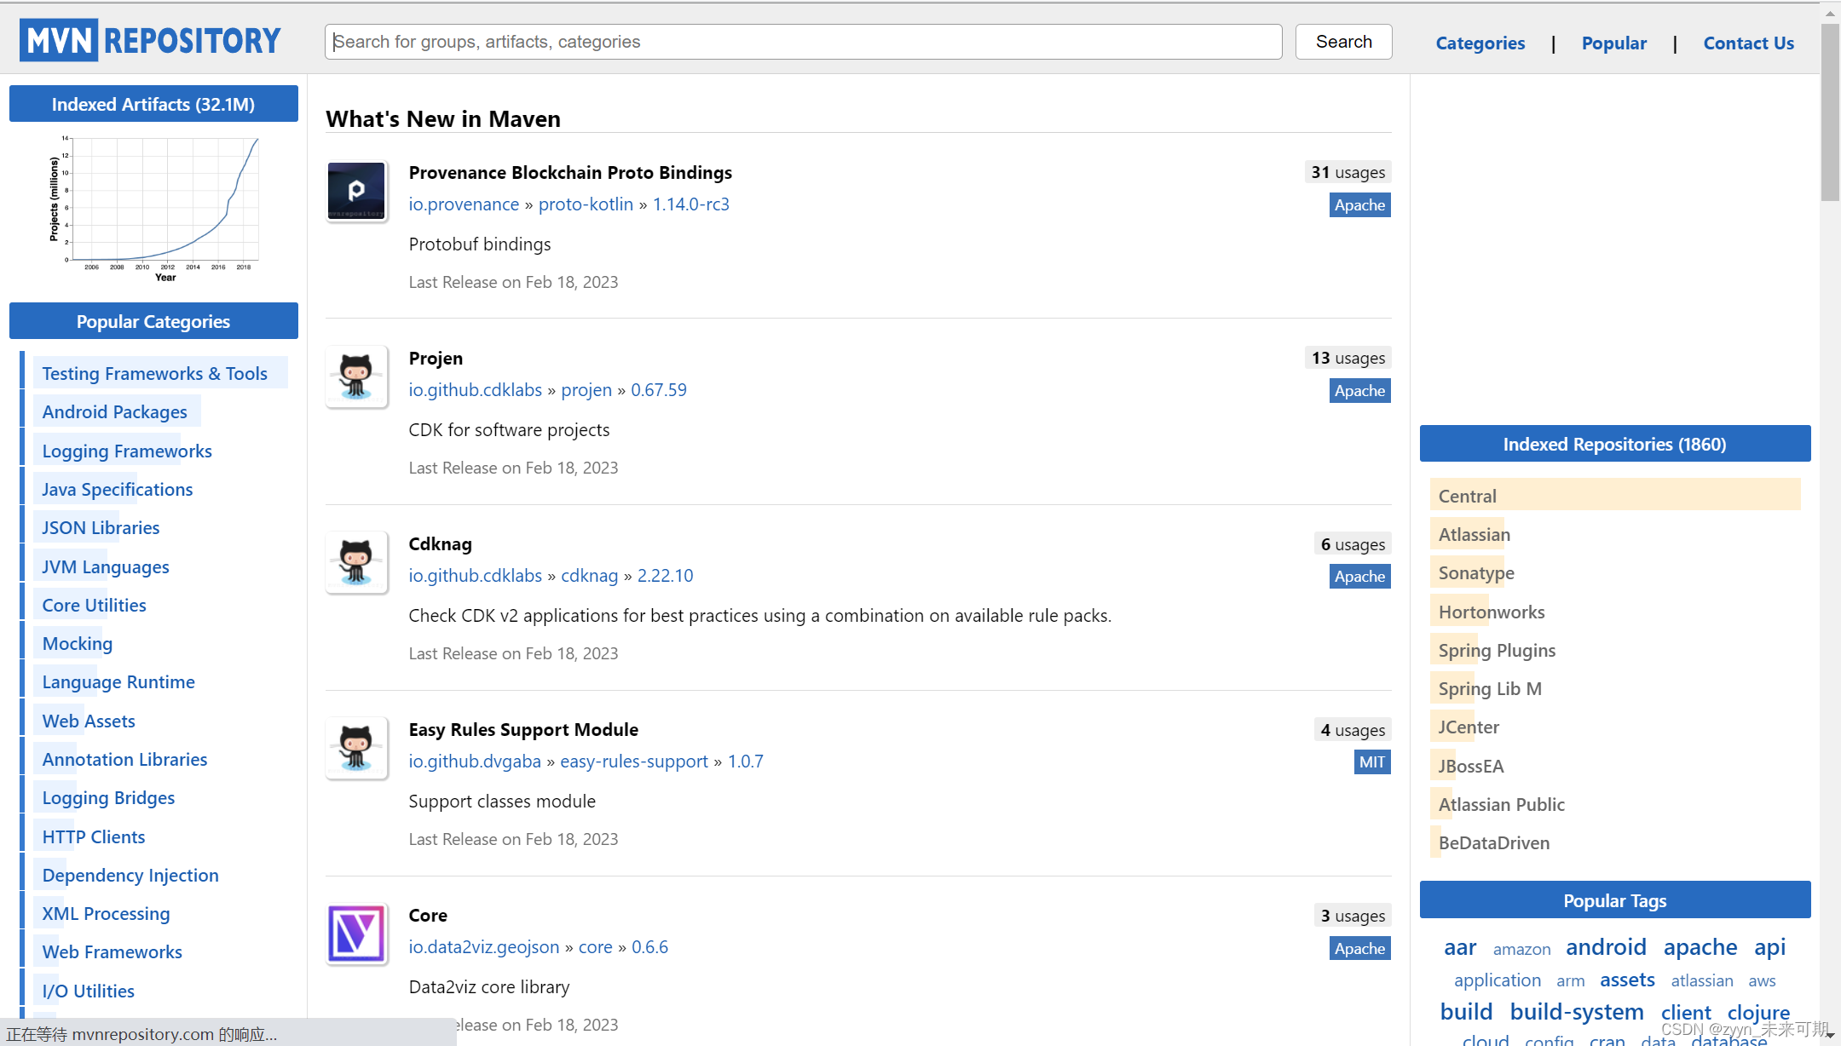Open Logging Frameworks category
Viewport: 1841px width, 1046px height.
[127, 451]
